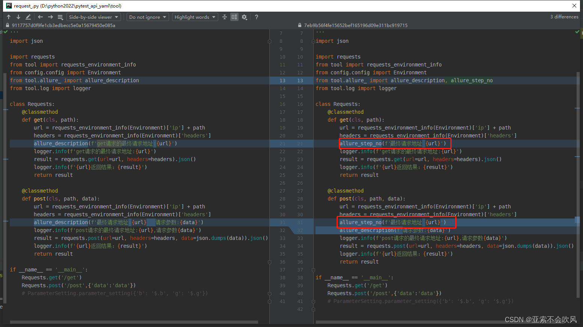Click left Requests.post('/post') call line
Viewport: 583px width, 327px height.
(79, 285)
